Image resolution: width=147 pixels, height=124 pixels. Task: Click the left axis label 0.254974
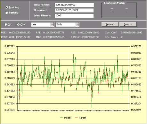10,110
